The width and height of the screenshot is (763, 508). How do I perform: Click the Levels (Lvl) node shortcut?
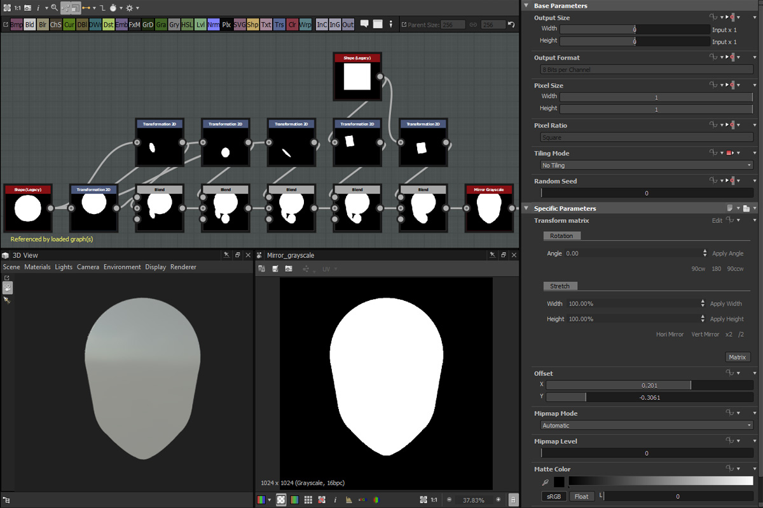(200, 25)
